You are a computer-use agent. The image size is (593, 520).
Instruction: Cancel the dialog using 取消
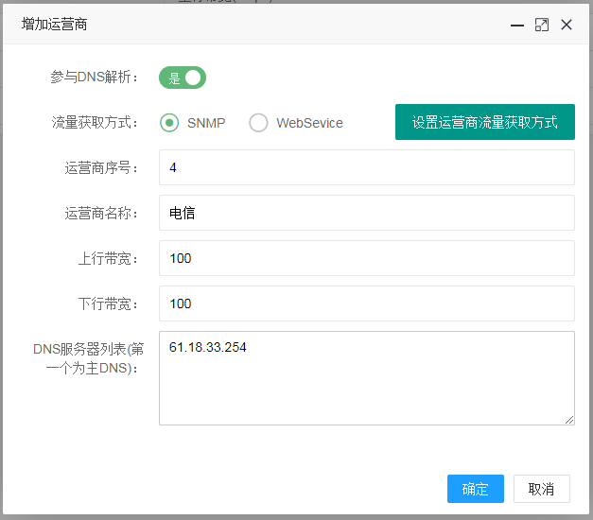click(x=541, y=489)
